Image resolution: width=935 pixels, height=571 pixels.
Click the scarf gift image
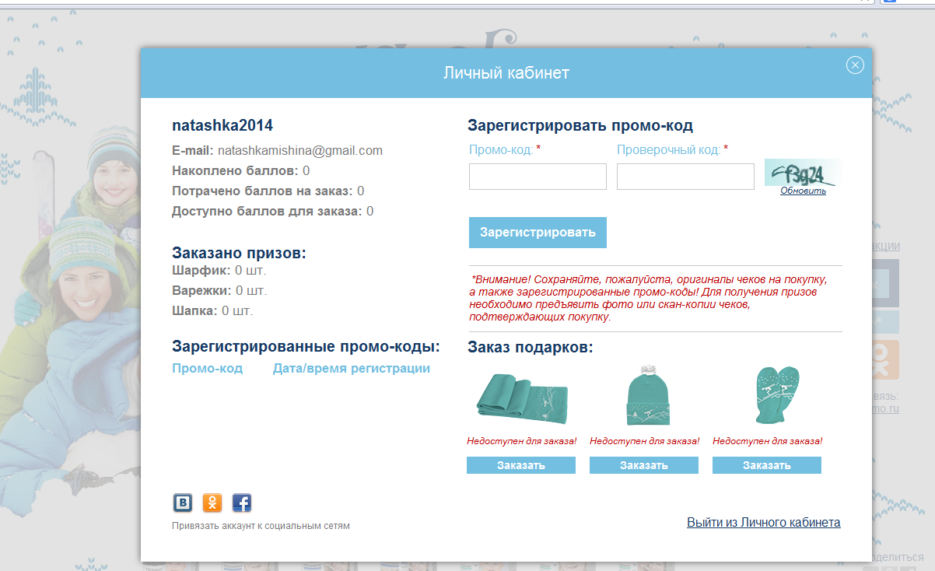click(521, 397)
